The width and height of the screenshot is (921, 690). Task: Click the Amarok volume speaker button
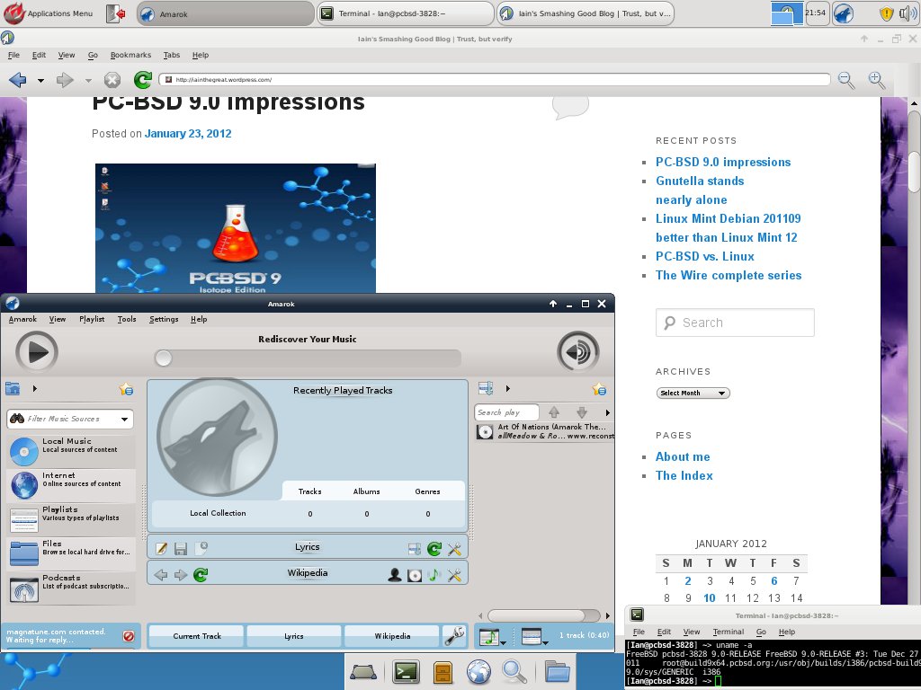tap(578, 351)
